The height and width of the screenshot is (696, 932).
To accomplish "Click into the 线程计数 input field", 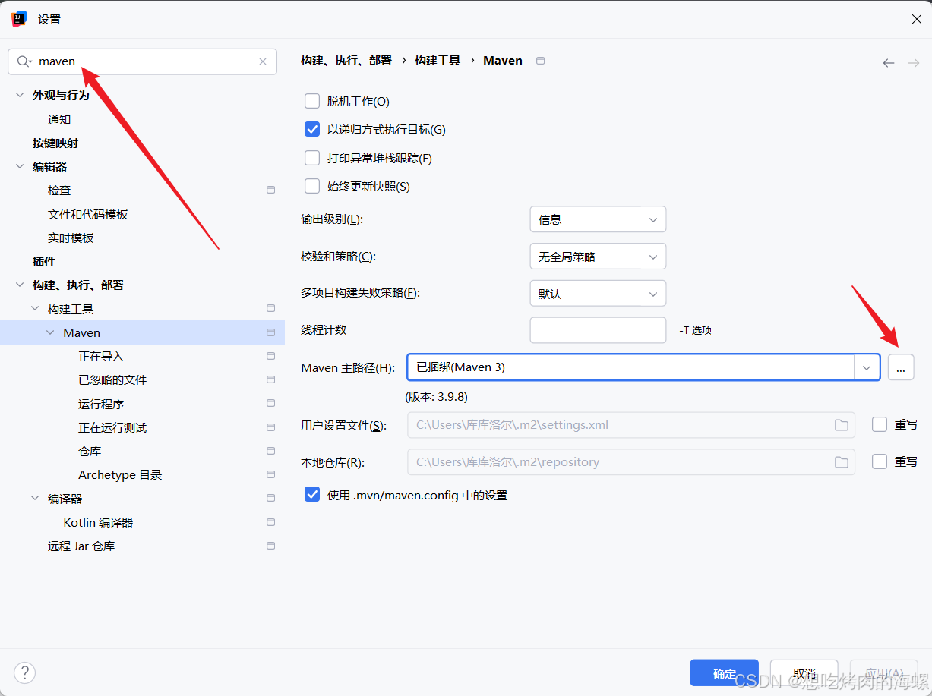I will (x=598, y=330).
